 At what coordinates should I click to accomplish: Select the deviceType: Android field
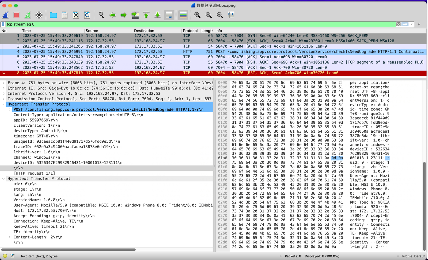point(40,131)
